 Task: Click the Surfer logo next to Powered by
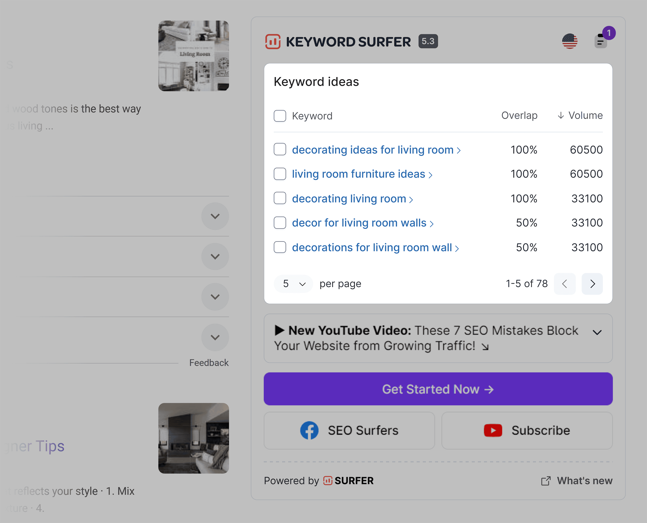[x=328, y=481]
